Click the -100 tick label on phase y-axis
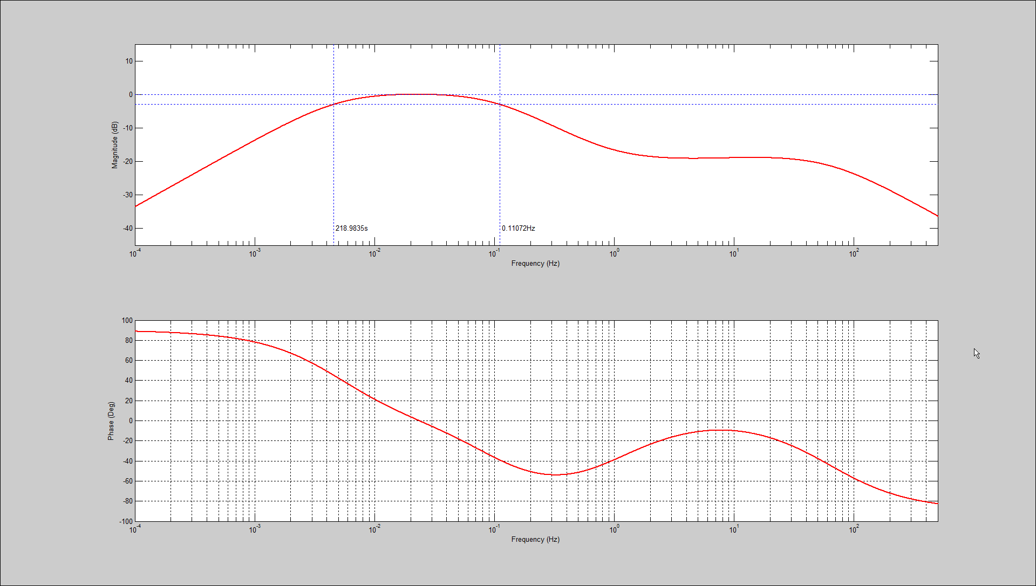This screenshot has height=586, width=1036. [126, 521]
